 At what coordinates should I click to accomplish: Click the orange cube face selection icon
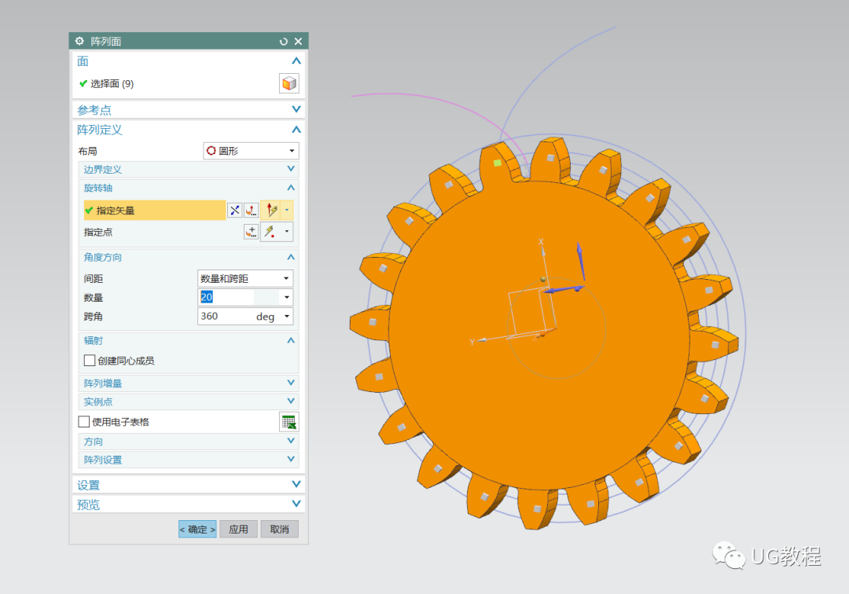coord(289,83)
